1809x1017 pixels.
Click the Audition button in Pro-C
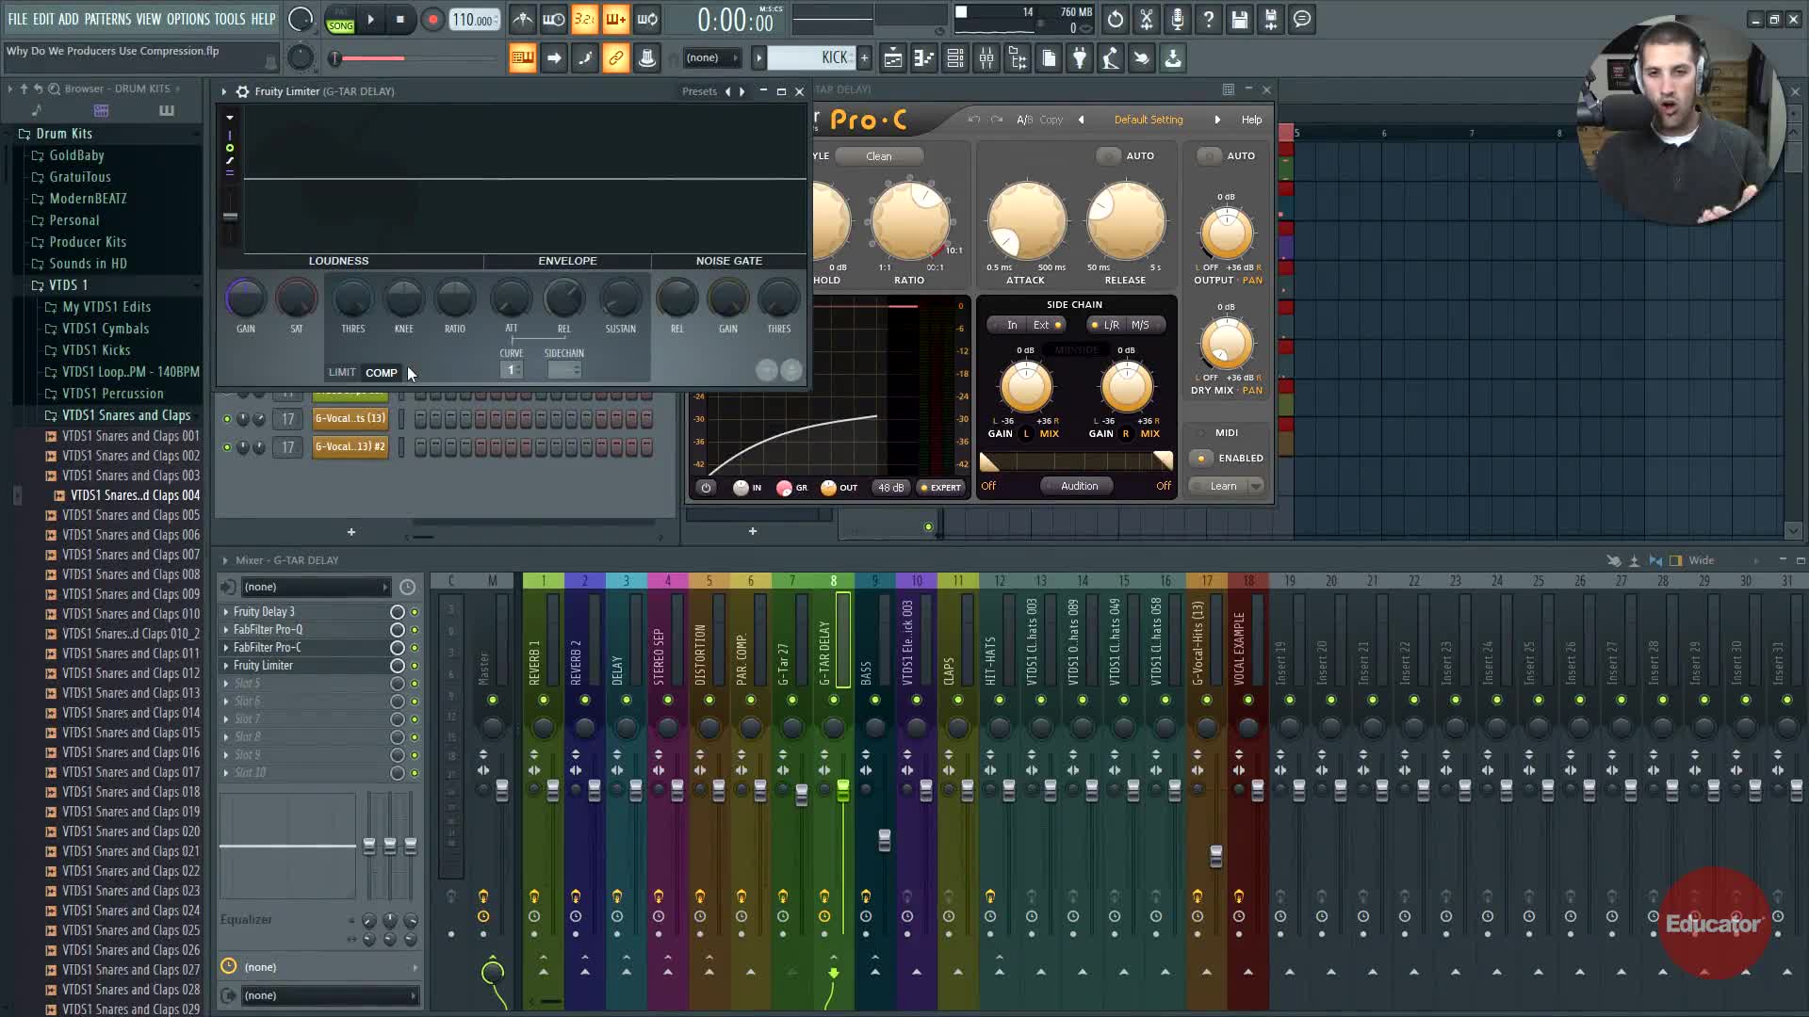click(1079, 486)
